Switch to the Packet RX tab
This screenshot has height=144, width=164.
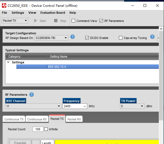(74, 119)
